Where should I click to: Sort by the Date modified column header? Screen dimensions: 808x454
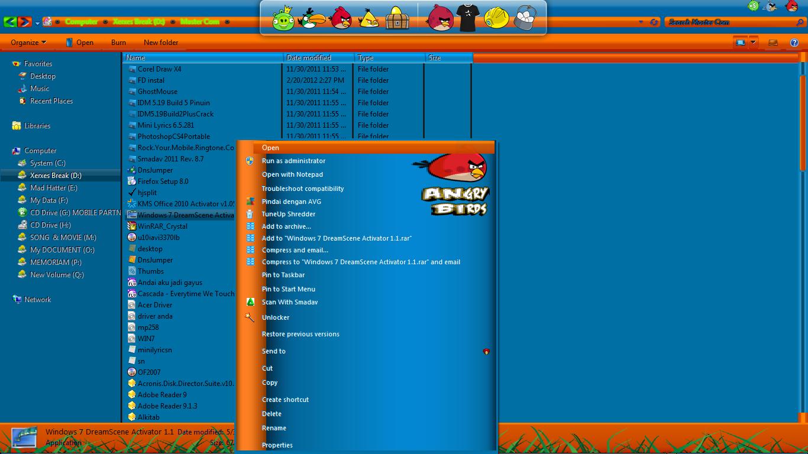coord(319,58)
